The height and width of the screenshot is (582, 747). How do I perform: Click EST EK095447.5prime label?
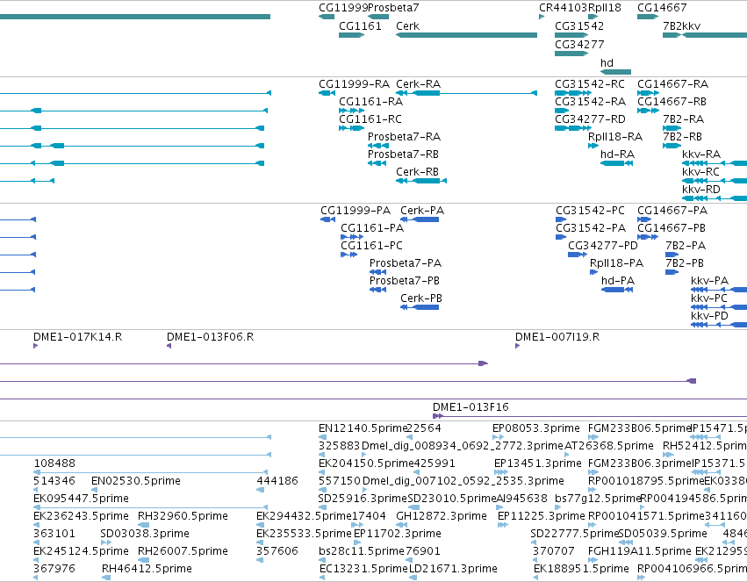[x=81, y=499]
